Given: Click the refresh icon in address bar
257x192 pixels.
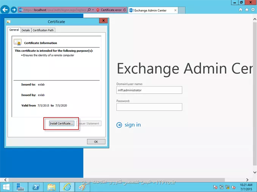Looking at the screenshot, I should click(125, 10).
